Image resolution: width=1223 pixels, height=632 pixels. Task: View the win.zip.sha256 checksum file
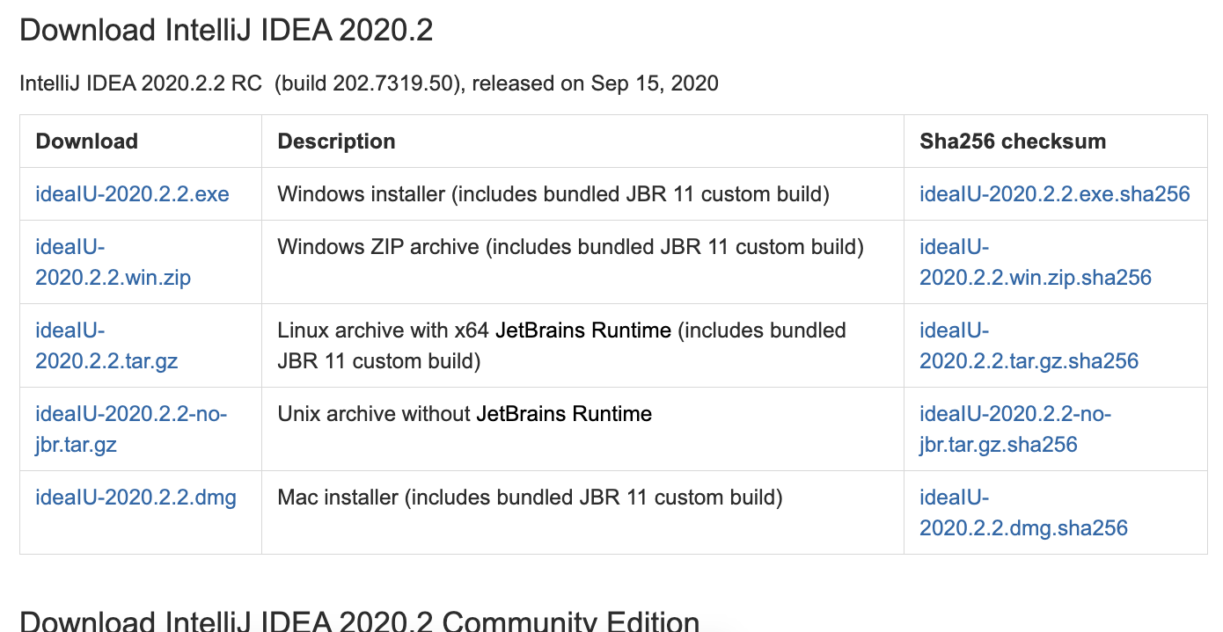pyautogui.click(x=1036, y=262)
